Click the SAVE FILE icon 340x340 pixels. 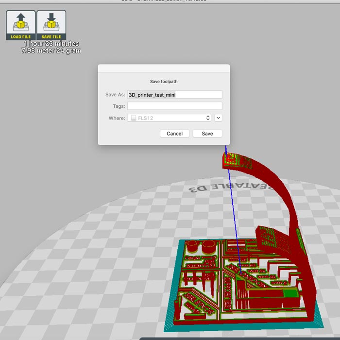[x=51, y=25]
